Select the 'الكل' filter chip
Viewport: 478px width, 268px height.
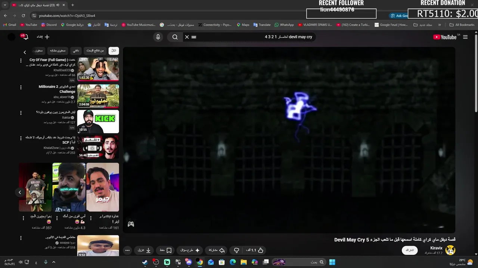(x=114, y=51)
